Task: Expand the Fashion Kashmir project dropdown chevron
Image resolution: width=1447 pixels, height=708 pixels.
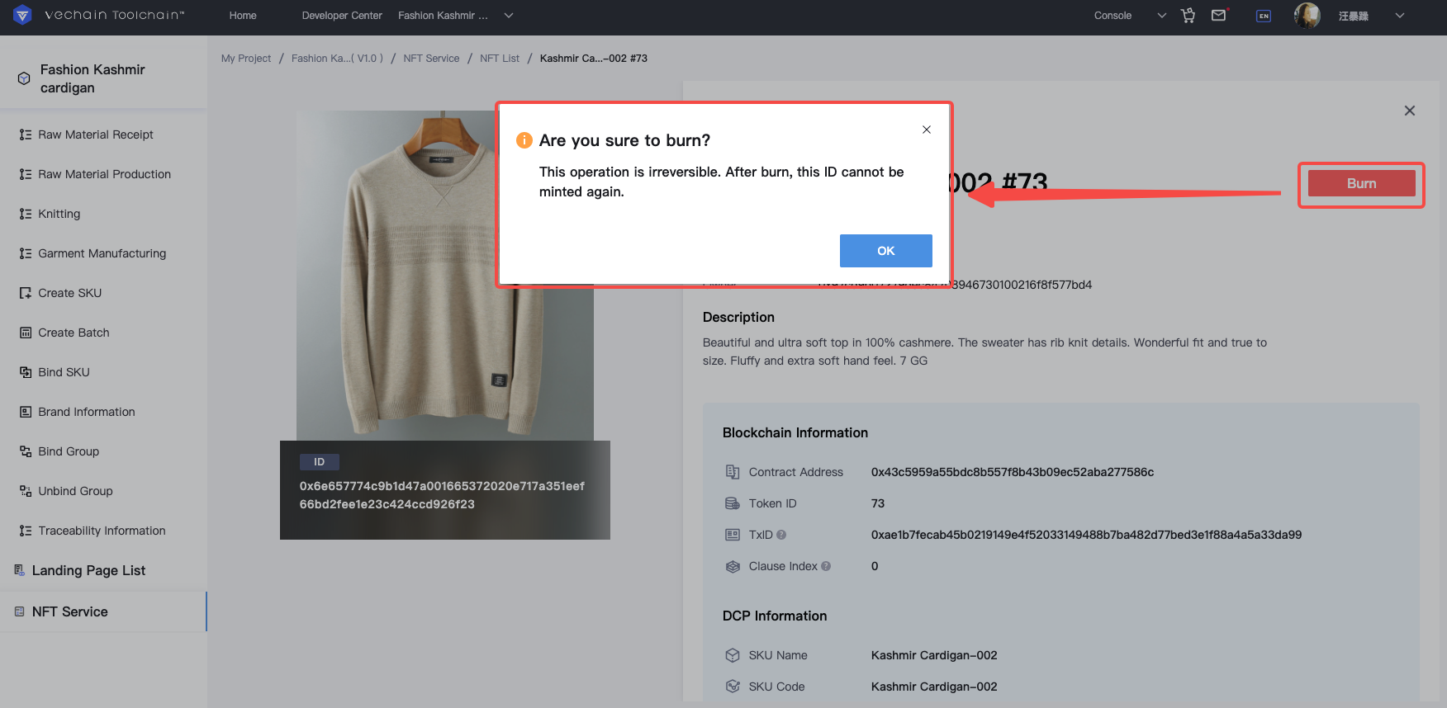Action: point(509,15)
